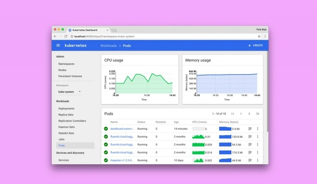
Task: Click the '1 - 10 of 18' pagination text
Action: click(219, 114)
